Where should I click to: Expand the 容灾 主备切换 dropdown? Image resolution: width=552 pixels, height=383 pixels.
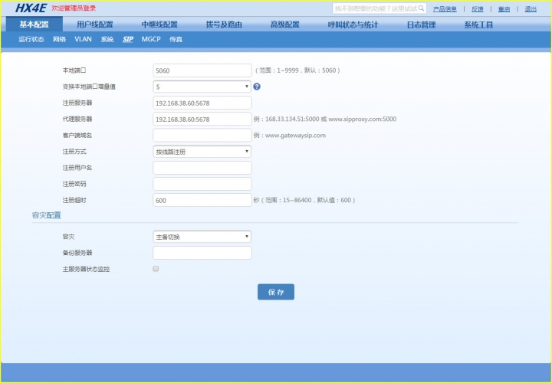[202, 237]
